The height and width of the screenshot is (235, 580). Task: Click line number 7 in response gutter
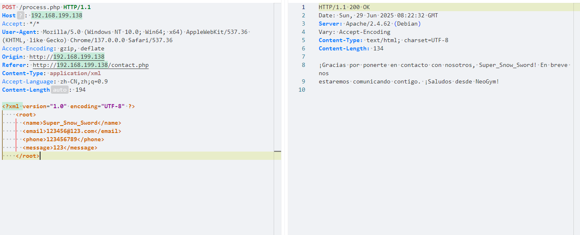click(x=303, y=57)
